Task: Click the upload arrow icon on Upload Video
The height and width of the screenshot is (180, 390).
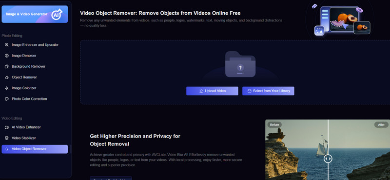Action: click(x=201, y=91)
